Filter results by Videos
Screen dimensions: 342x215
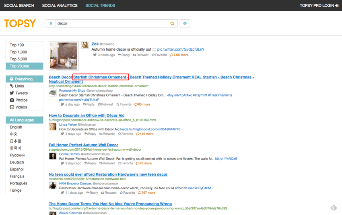click(25, 107)
